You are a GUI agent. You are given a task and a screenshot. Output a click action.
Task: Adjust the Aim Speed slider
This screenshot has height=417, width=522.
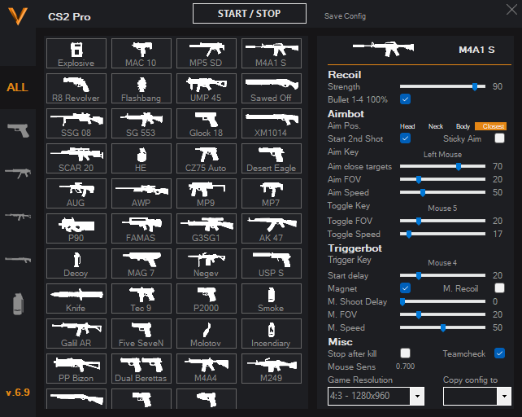[x=442, y=192]
